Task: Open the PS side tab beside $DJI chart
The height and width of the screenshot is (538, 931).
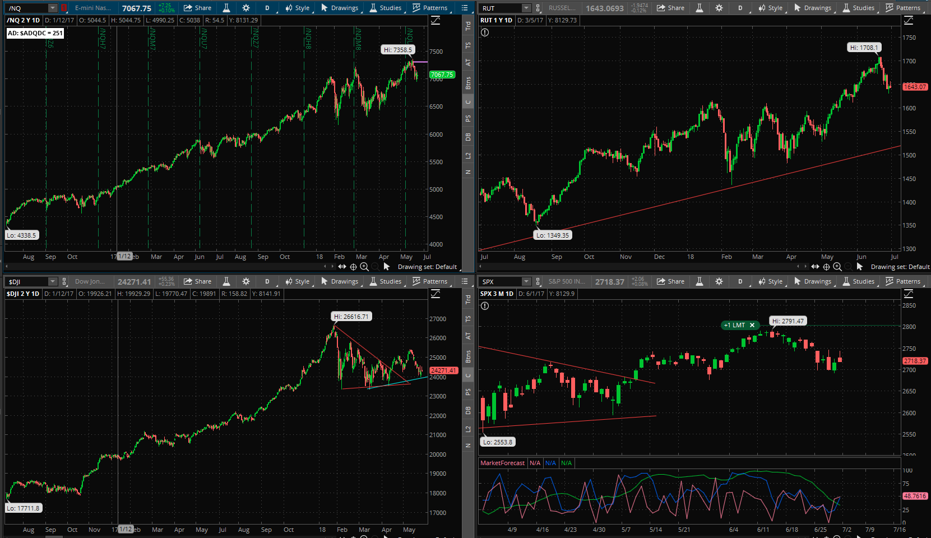Action: (468, 392)
